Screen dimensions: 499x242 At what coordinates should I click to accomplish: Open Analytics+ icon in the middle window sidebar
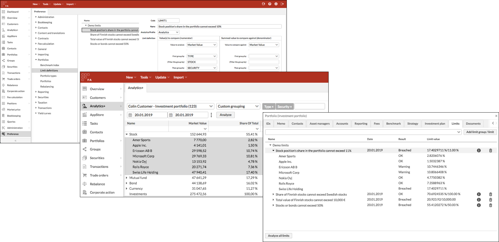tap(85, 106)
